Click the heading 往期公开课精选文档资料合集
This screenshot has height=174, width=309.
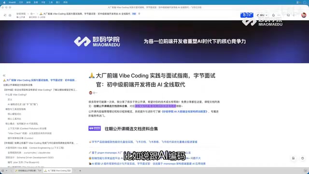[x=131, y=129]
